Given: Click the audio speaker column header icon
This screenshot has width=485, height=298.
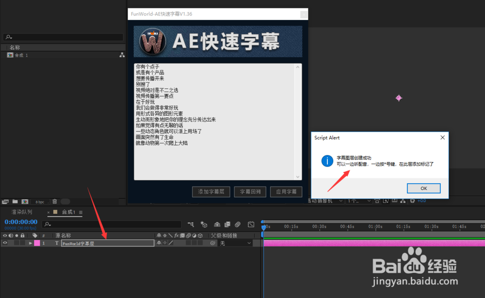Looking at the screenshot, I should pos(11,235).
